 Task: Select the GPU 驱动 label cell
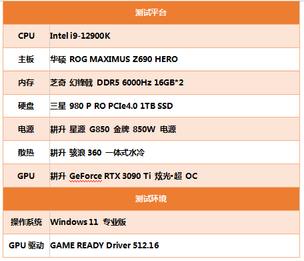click(x=26, y=246)
